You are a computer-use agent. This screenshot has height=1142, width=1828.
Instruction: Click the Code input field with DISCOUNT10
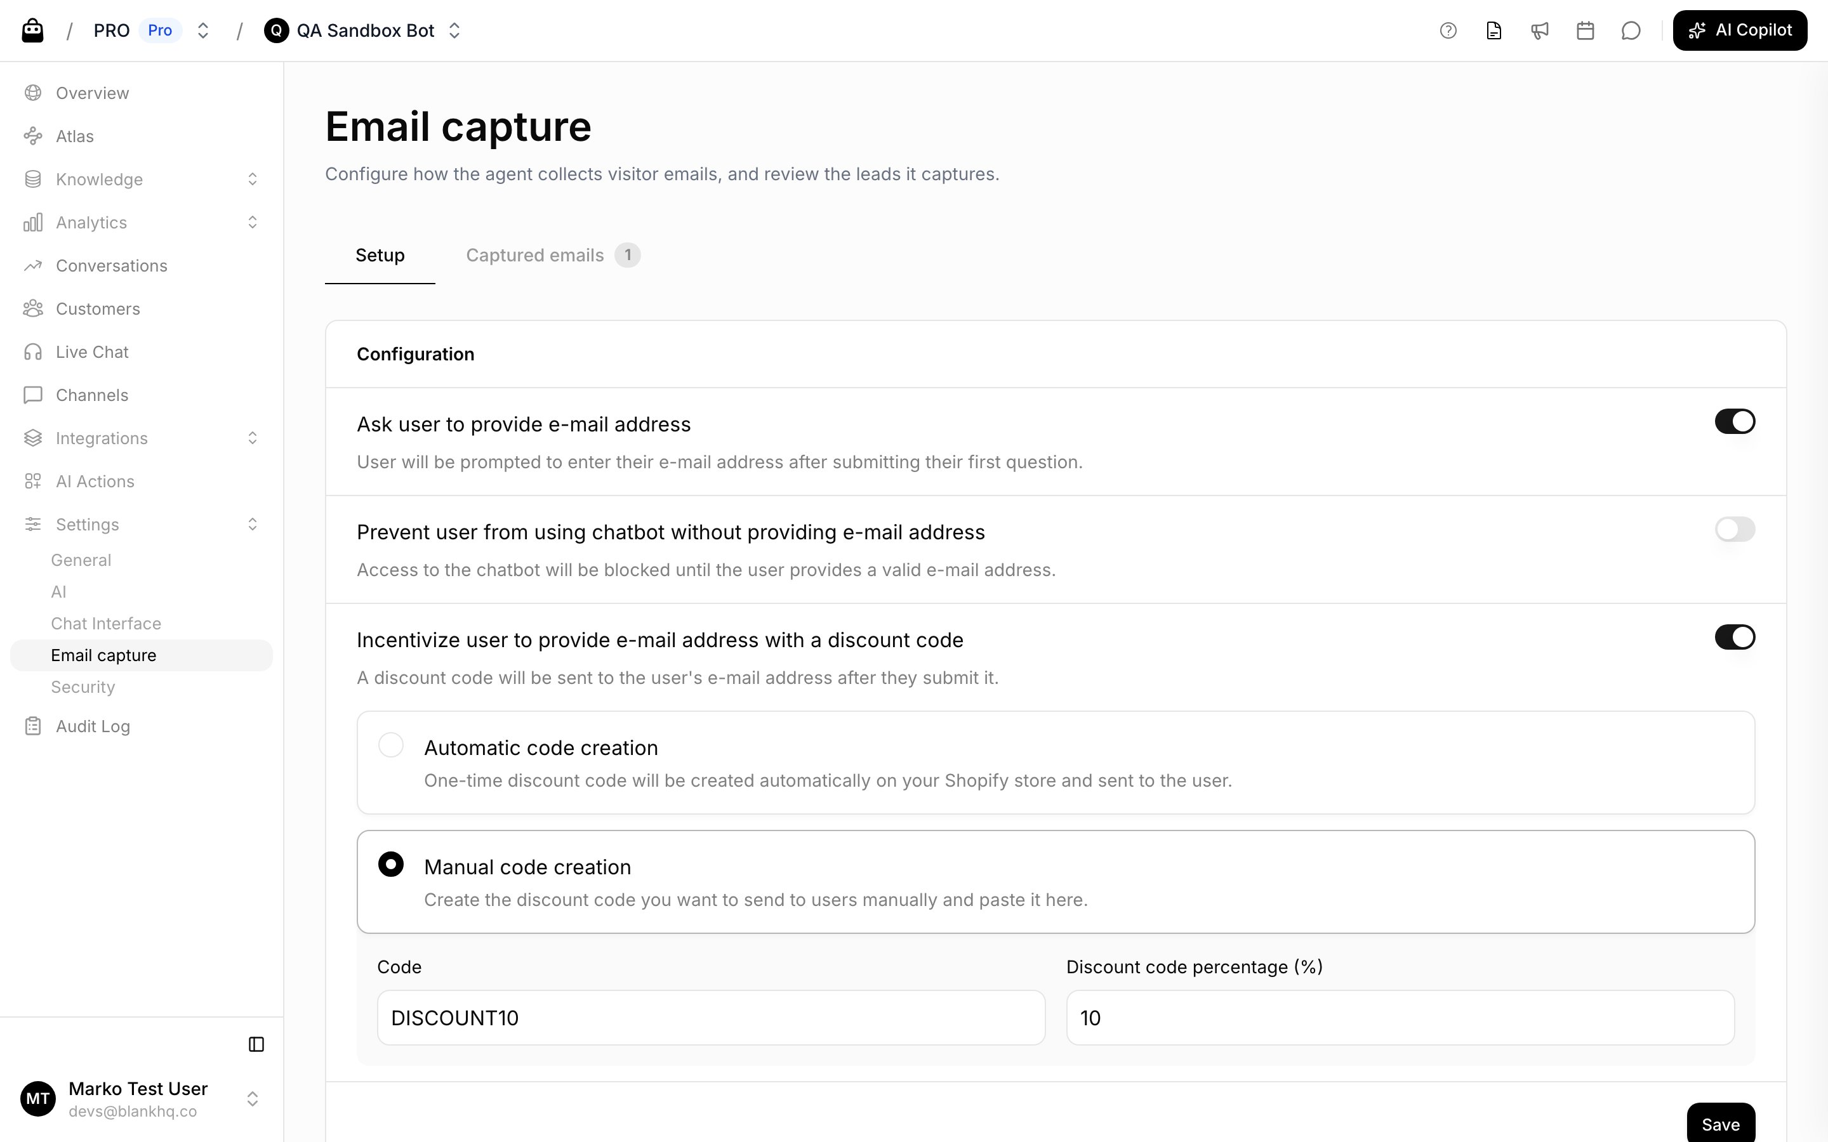(x=711, y=1018)
